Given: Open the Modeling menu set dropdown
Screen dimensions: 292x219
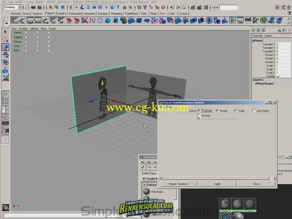Looking at the screenshot, I should [x=19, y=7].
